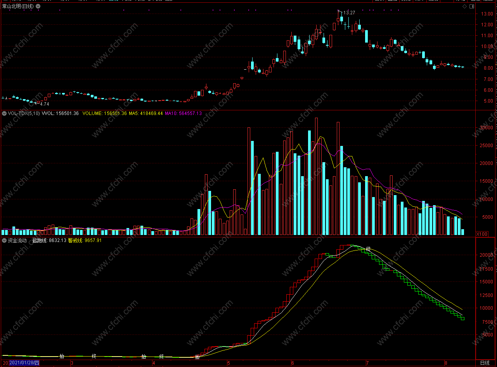
Task: Click month marker 5 on the time axis
Action: pos(229,363)
